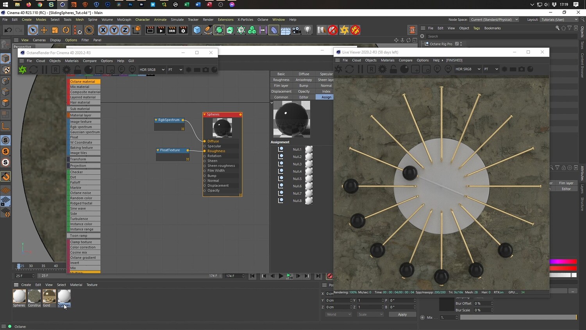This screenshot has width=586, height=330.
Task: Open Edit Render Settings clapperboard icon
Action: 183,30
